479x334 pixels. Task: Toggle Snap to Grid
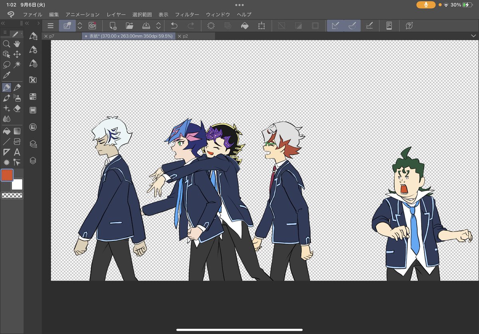(369, 26)
